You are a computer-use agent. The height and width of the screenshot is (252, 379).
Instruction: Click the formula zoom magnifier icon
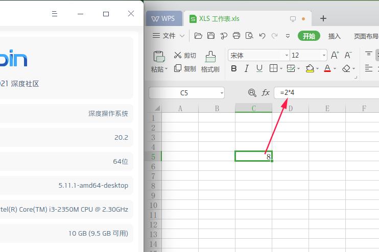coord(252,93)
